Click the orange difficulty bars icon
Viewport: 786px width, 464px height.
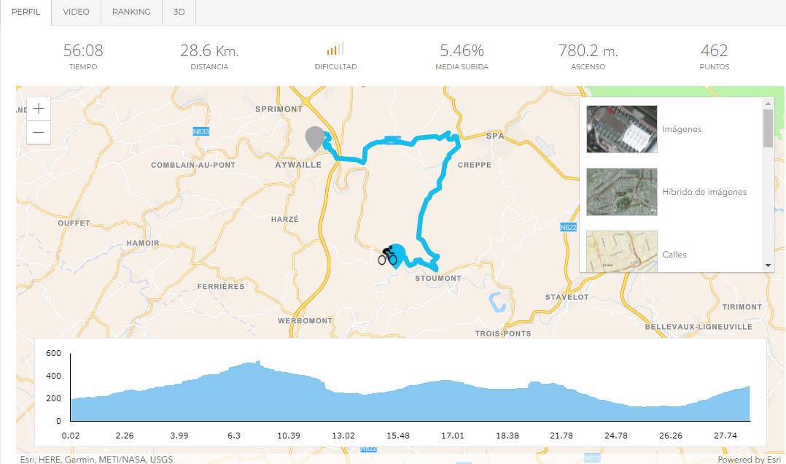(x=335, y=49)
